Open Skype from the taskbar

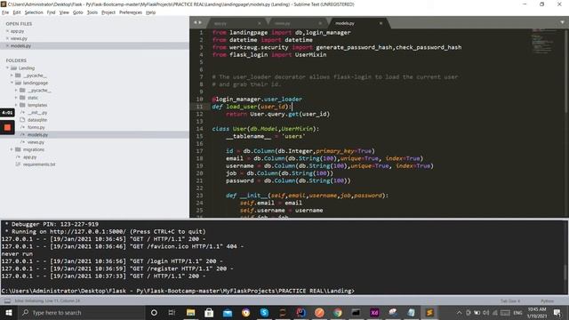[264, 312]
